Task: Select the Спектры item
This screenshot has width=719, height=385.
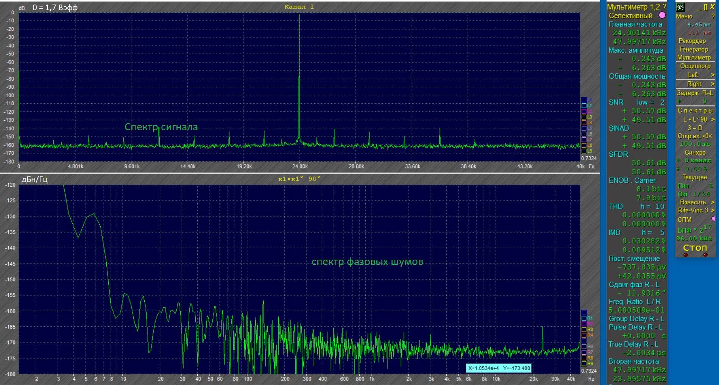Action: pyautogui.click(x=695, y=111)
